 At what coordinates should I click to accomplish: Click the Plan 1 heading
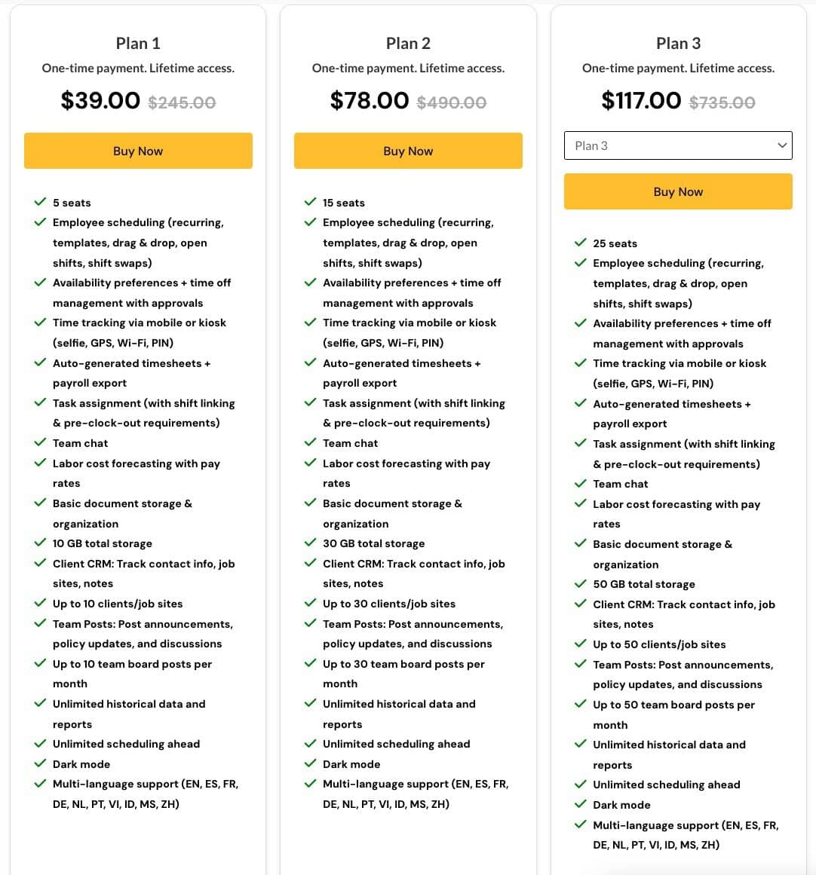click(x=138, y=43)
